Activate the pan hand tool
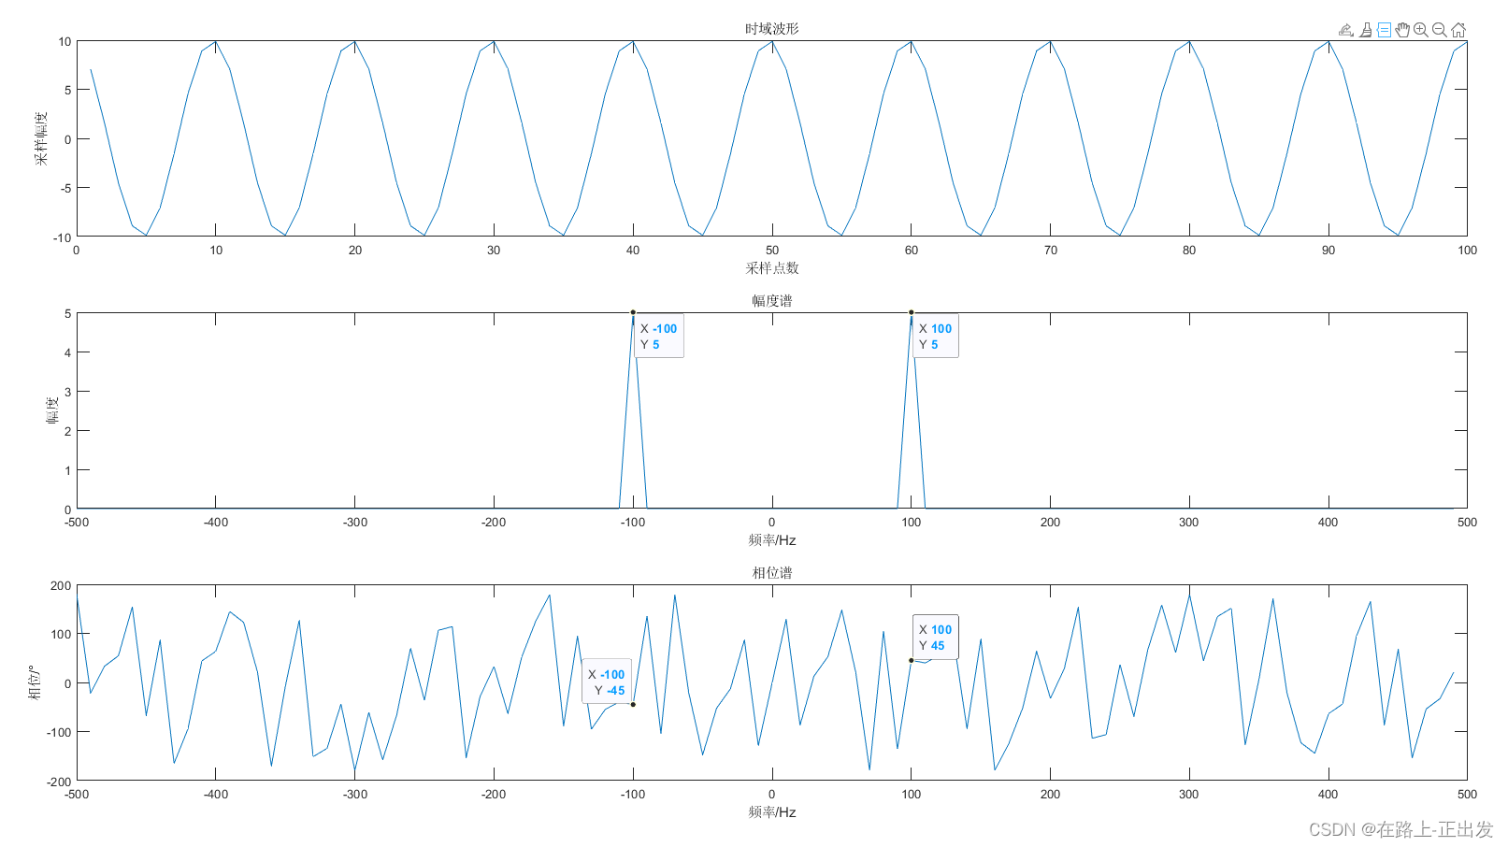 point(1402,30)
